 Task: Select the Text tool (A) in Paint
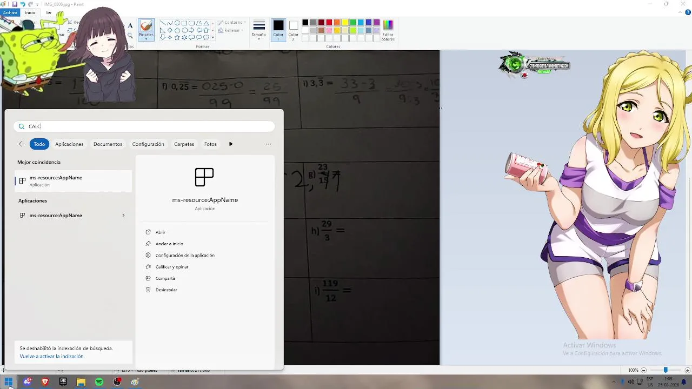coord(130,25)
